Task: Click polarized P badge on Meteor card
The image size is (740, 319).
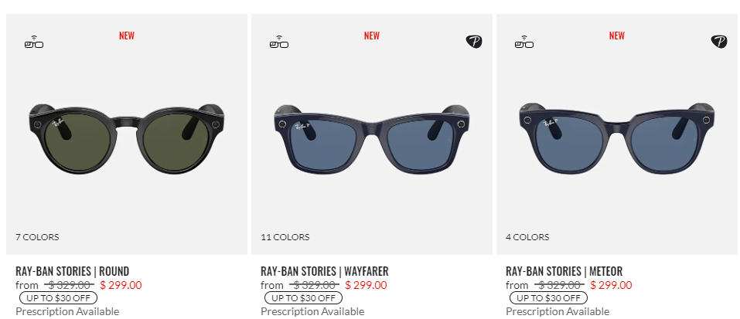Action: click(719, 42)
